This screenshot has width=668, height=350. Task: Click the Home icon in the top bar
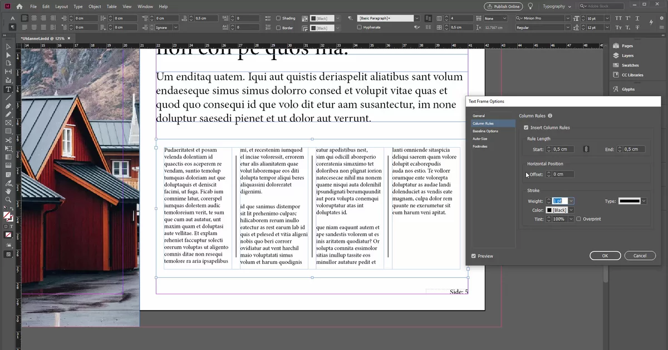click(19, 7)
